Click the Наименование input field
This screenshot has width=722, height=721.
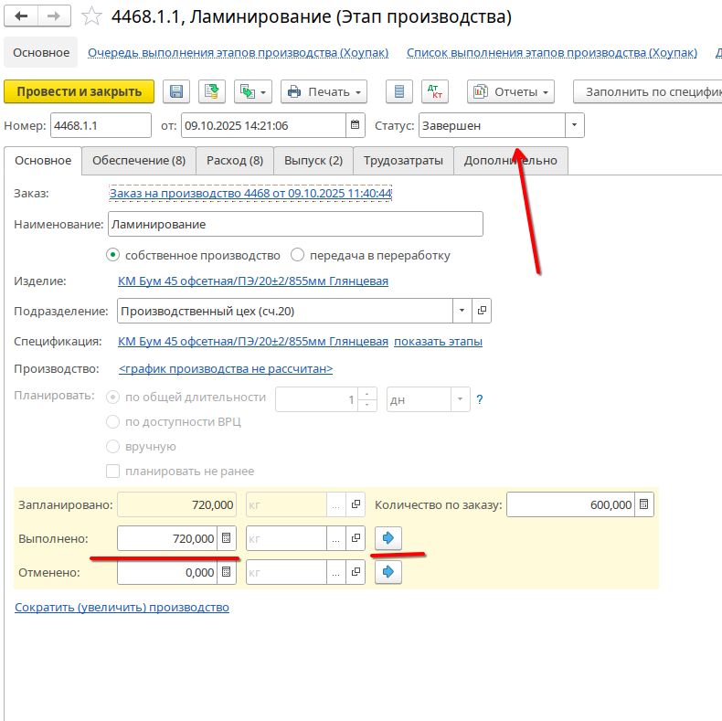coord(294,224)
